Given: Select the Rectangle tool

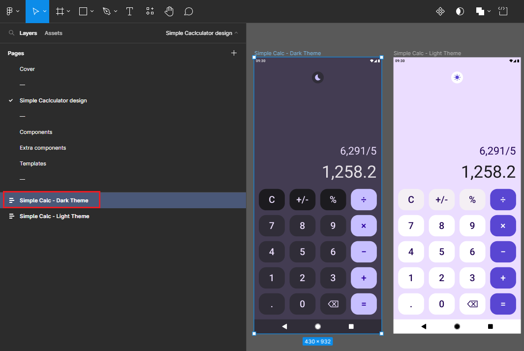Looking at the screenshot, I should coord(83,11).
